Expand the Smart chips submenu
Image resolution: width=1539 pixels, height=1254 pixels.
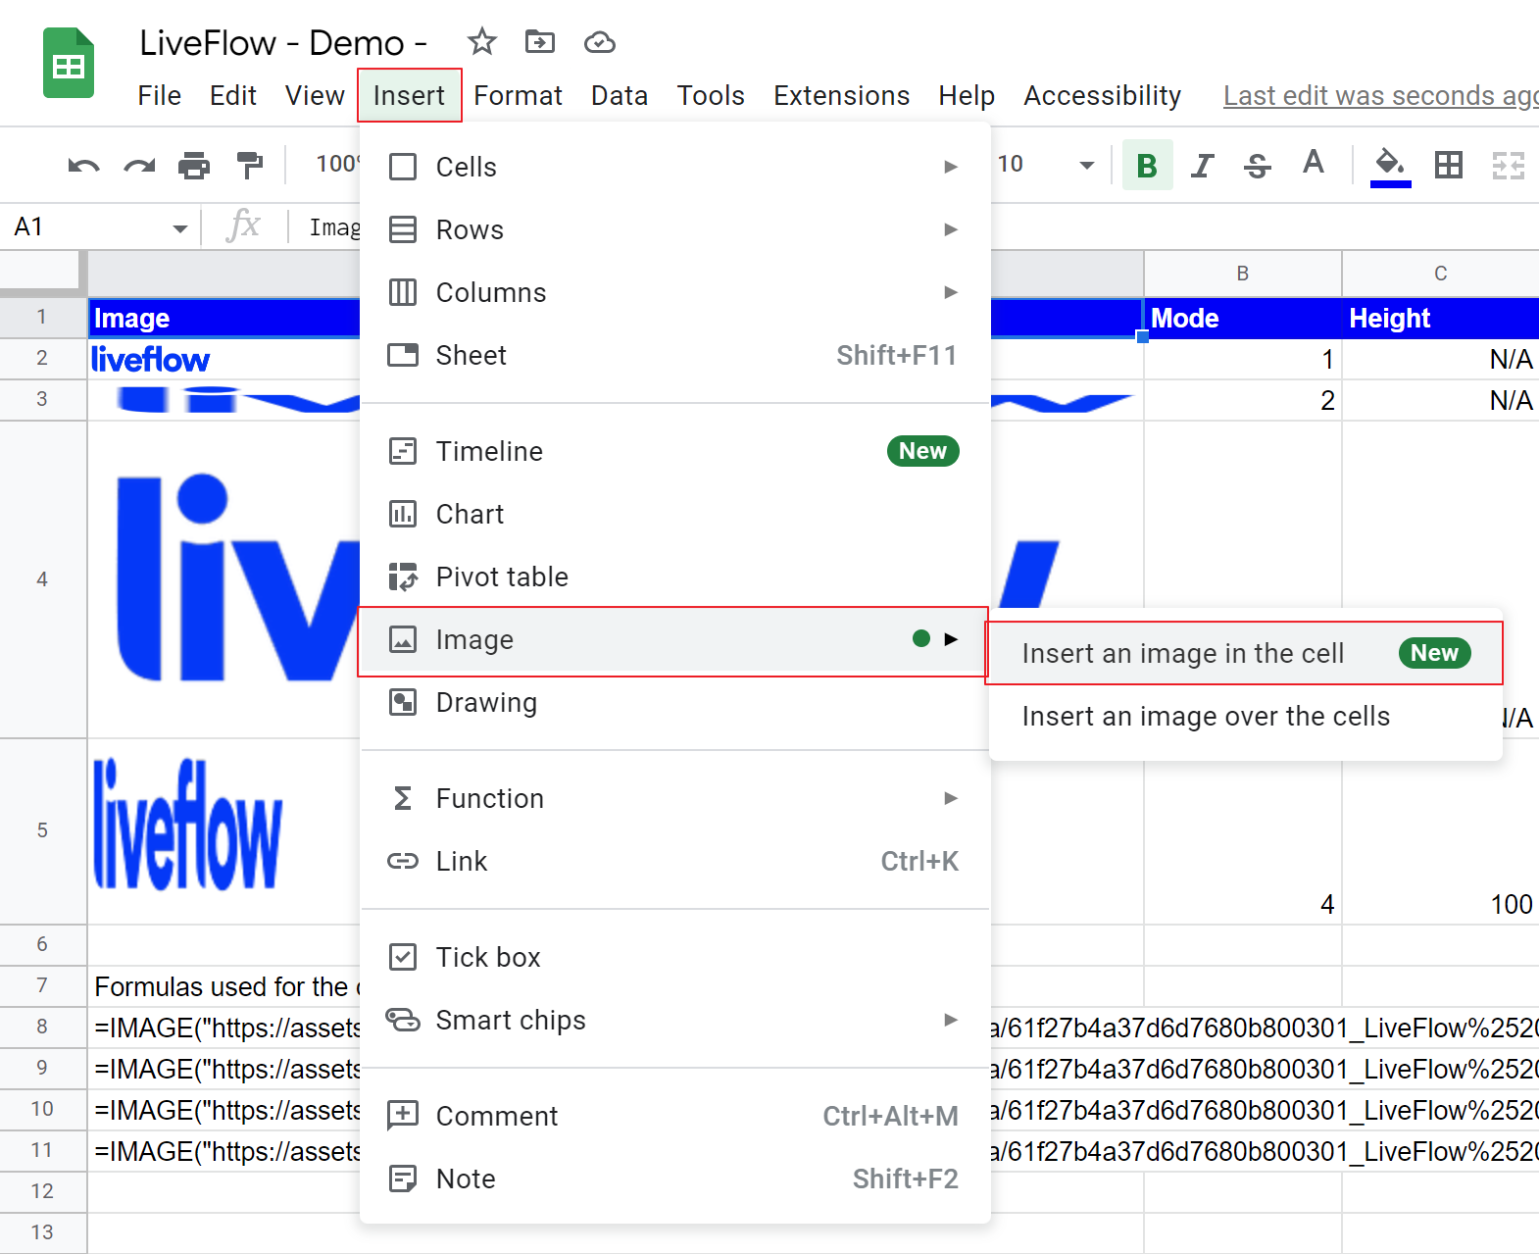click(674, 1020)
